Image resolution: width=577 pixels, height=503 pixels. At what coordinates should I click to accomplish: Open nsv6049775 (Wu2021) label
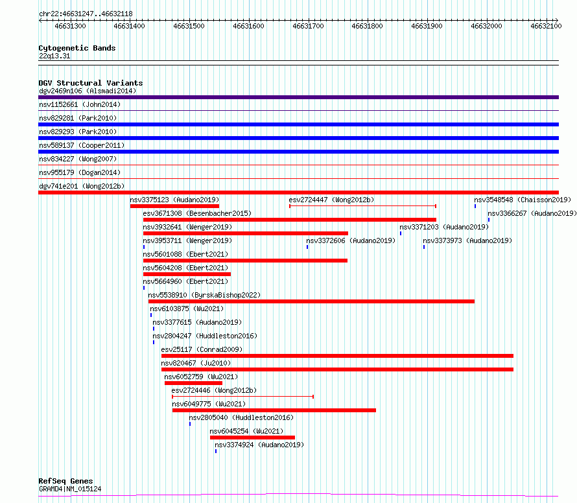click(x=209, y=404)
